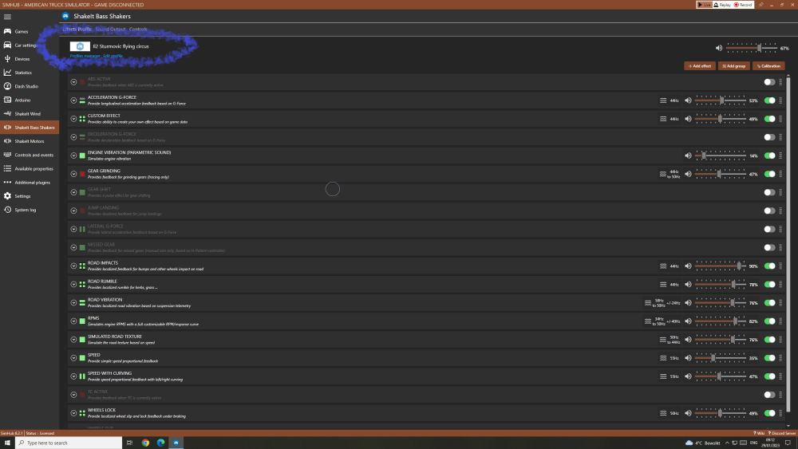Click the ShakeIt Motors sidebar icon
798x449 pixels.
8,141
